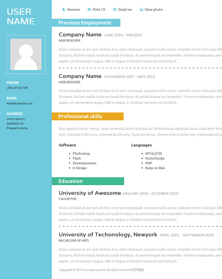Click the University of Awesome heading
The image size is (222, 279).
(90, 193)
